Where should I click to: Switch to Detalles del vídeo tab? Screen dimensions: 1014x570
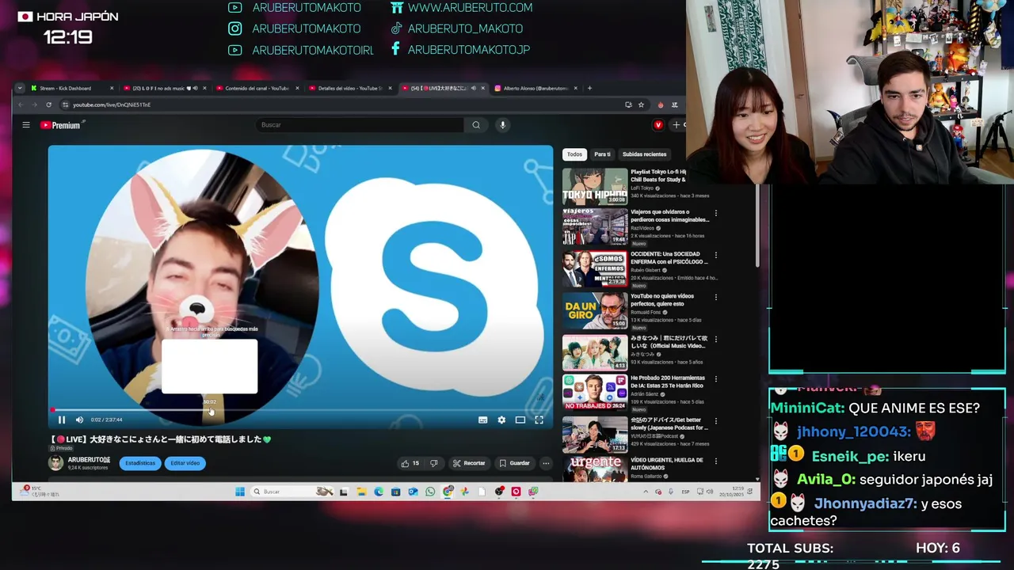coord(349,88)
